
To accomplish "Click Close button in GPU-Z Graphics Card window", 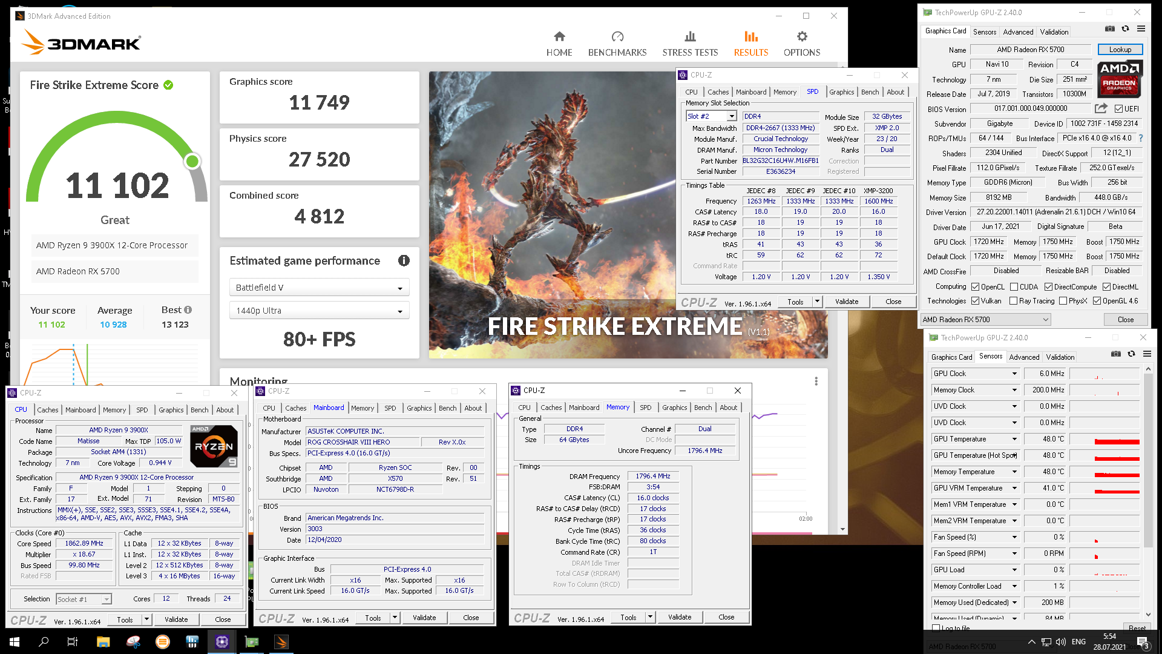I will [1125, 320].
